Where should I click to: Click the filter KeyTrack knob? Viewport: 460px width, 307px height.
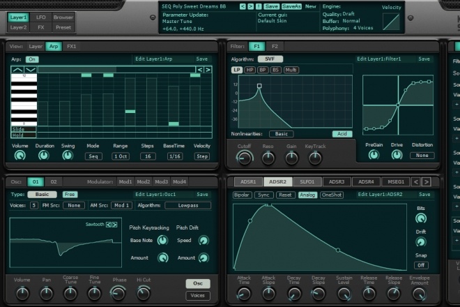[315, 158]
